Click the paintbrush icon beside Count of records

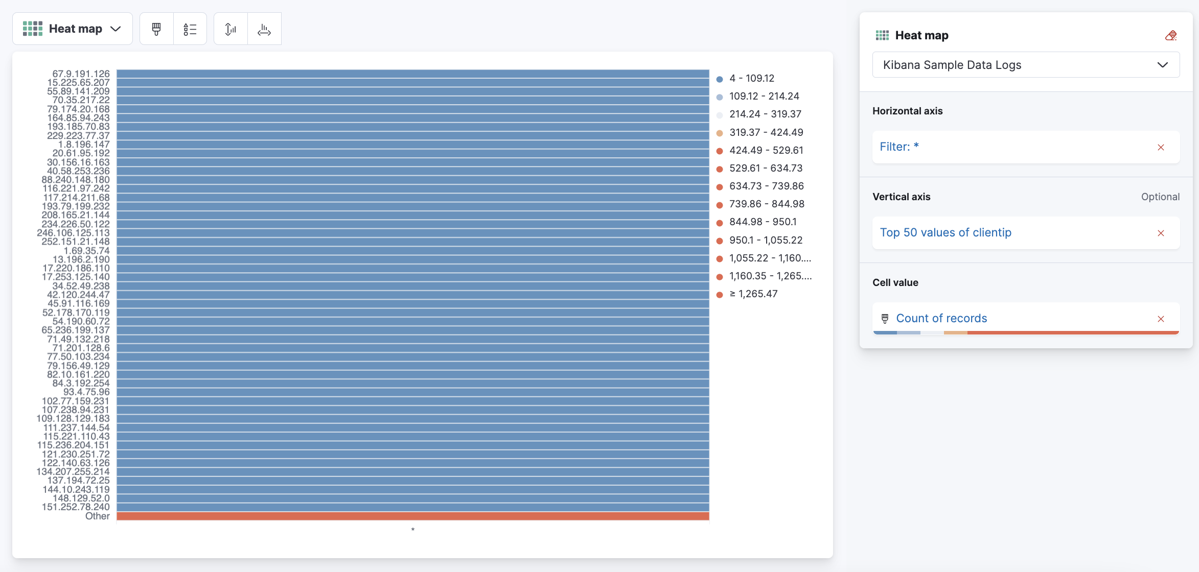pyautogui.click(x=885, y=318)
